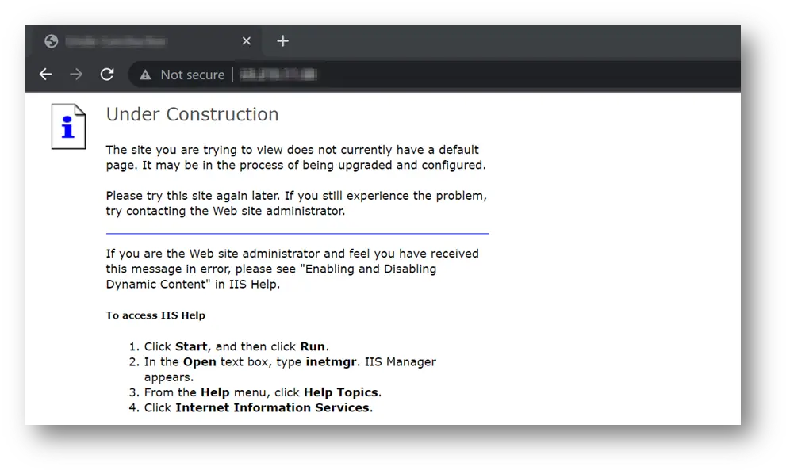Click the greyed-out forward arrow
This screenshot has width=790, height=474.
click(76, 75)
